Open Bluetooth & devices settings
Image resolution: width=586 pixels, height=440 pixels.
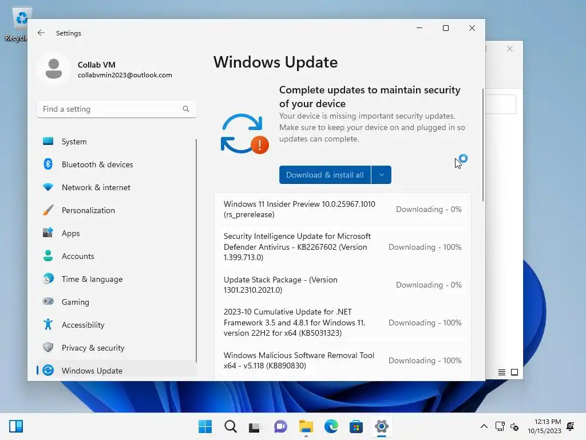(117, 164)
